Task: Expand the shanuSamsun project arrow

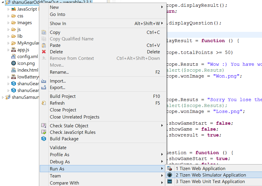Action: [x=3, y=97]
